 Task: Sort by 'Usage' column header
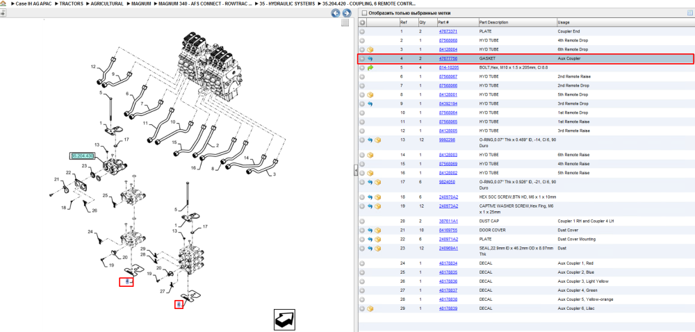tap(625, 22)
